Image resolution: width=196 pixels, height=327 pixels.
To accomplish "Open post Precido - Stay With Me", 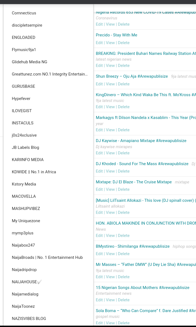I will pyautogui.click(x=117, y=35).
